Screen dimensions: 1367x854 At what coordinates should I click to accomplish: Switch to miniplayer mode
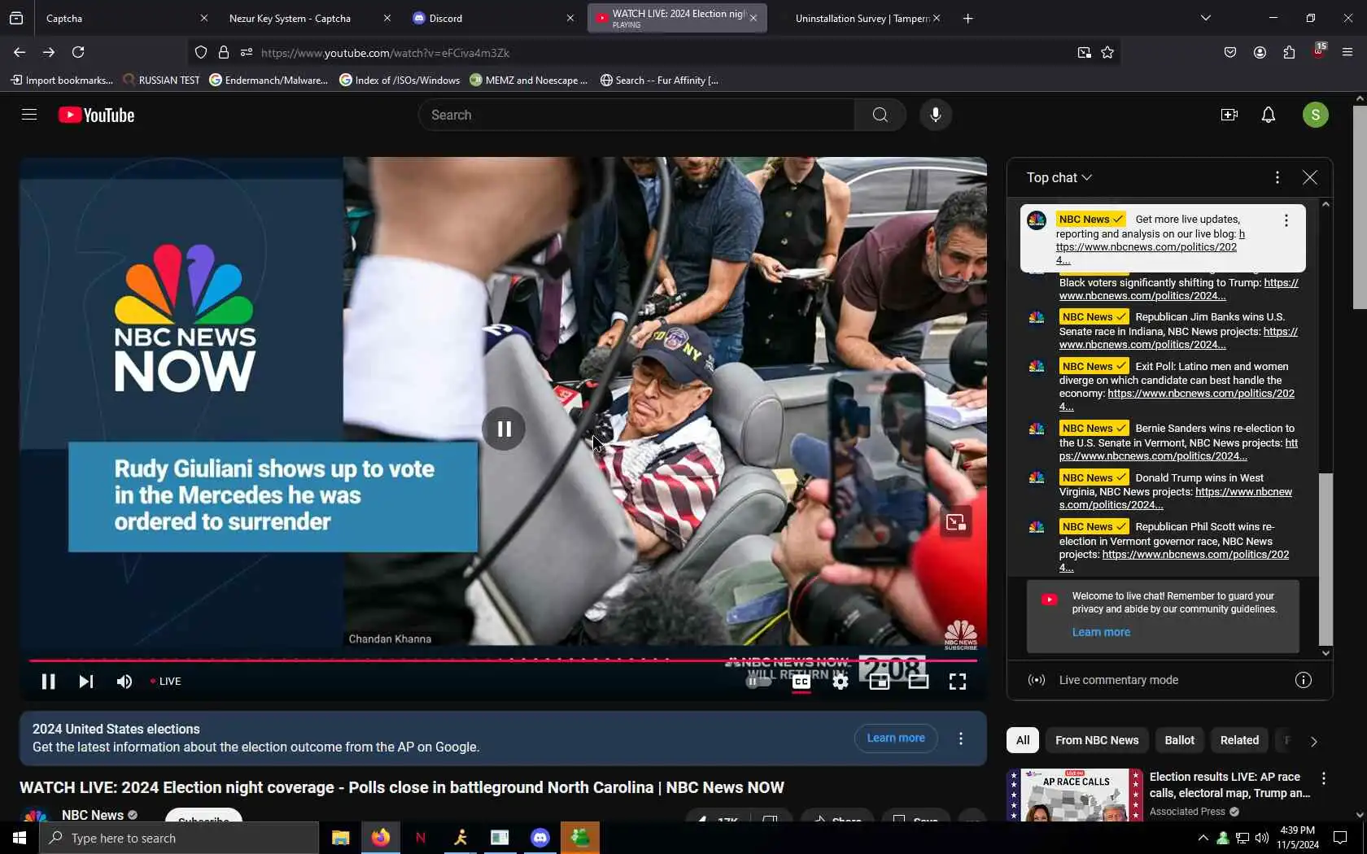pyautogui.click(x=880, y=682)
